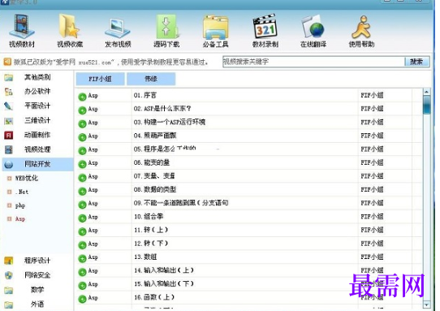Click green plus icon for 02.ASP是什么东东
440x311 pixels.
pos(82,110)
